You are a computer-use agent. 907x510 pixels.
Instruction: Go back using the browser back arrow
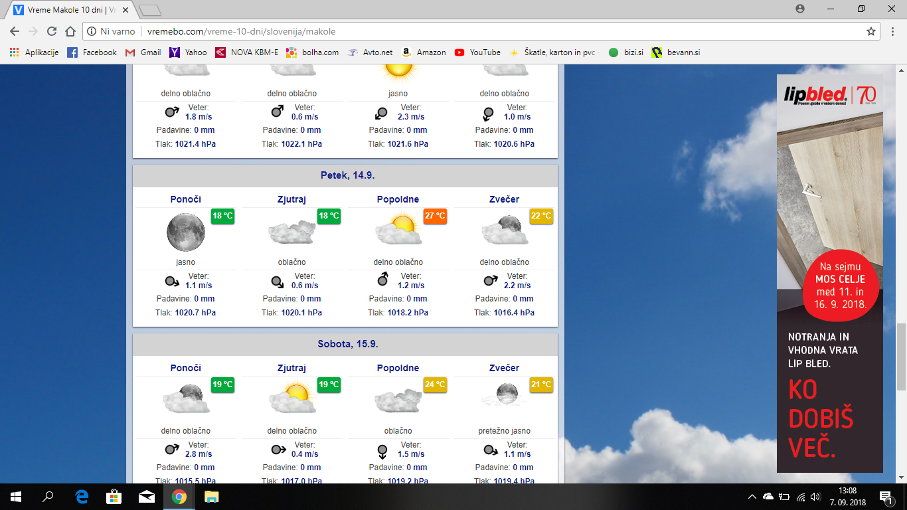click(15, 31)
